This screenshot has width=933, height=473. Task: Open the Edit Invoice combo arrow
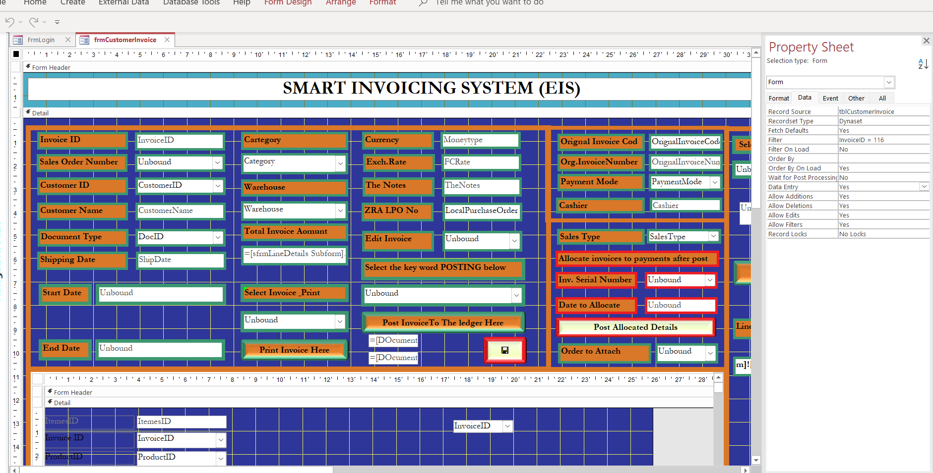pos(514,241)
